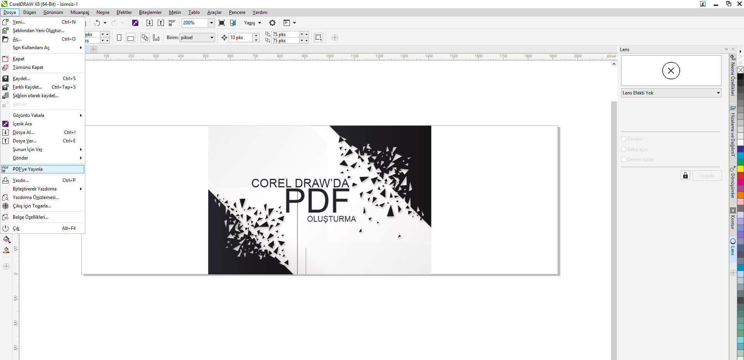744x360 pixels.
Task: Click the Import icon in the toolbar
Action: click(149, 23)
